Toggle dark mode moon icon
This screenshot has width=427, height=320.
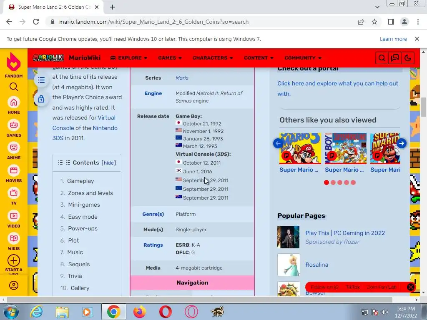tap(408, 58)
